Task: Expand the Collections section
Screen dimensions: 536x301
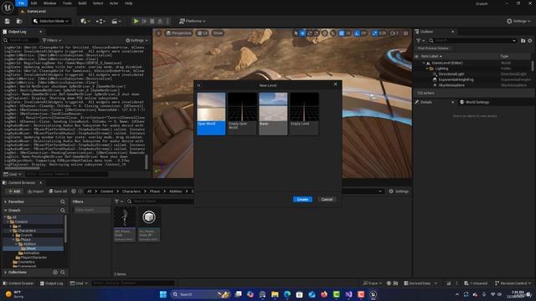Action: 6,273
